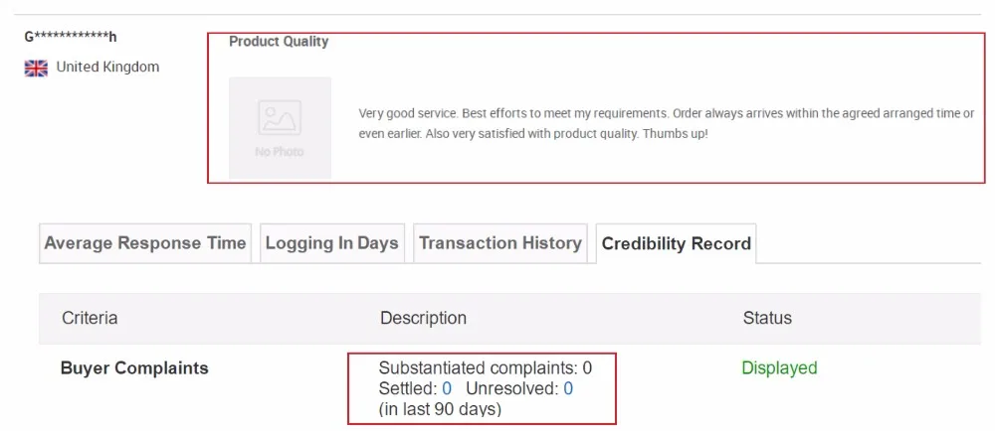995x431 pixels.
Task: Open the Unresolved complaints count link
Action: point(568,388)
